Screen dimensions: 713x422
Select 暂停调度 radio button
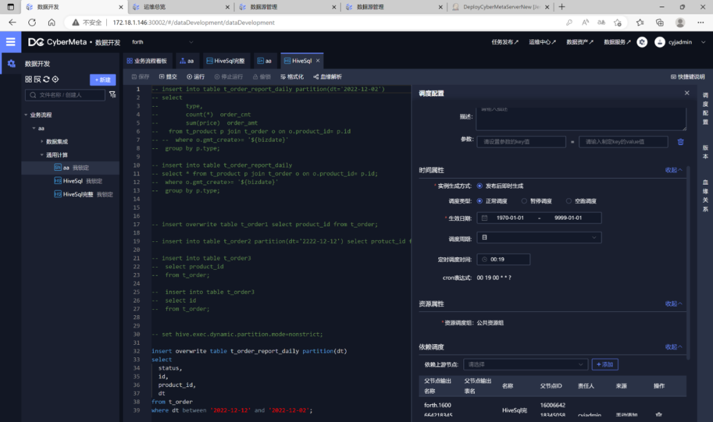pyautogui.click(x=524, y=200)
